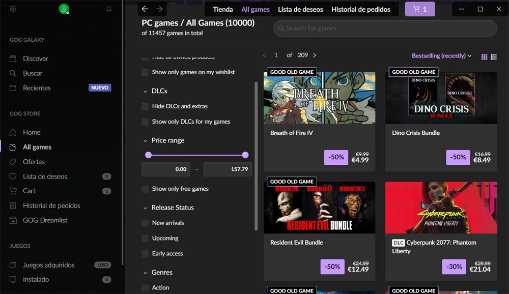Click the Lista de deseos heart icon
Viewport: 509px width, 294px height.
coord(13,176)
